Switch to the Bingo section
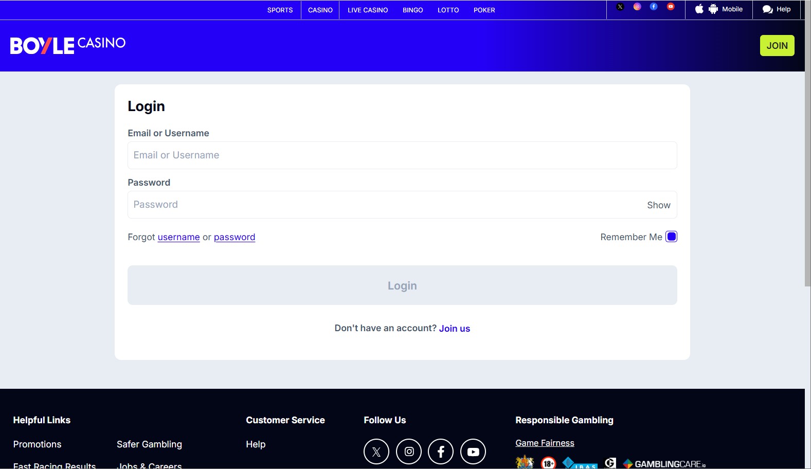Screen dimensions: 811x469 click(413, 10)
